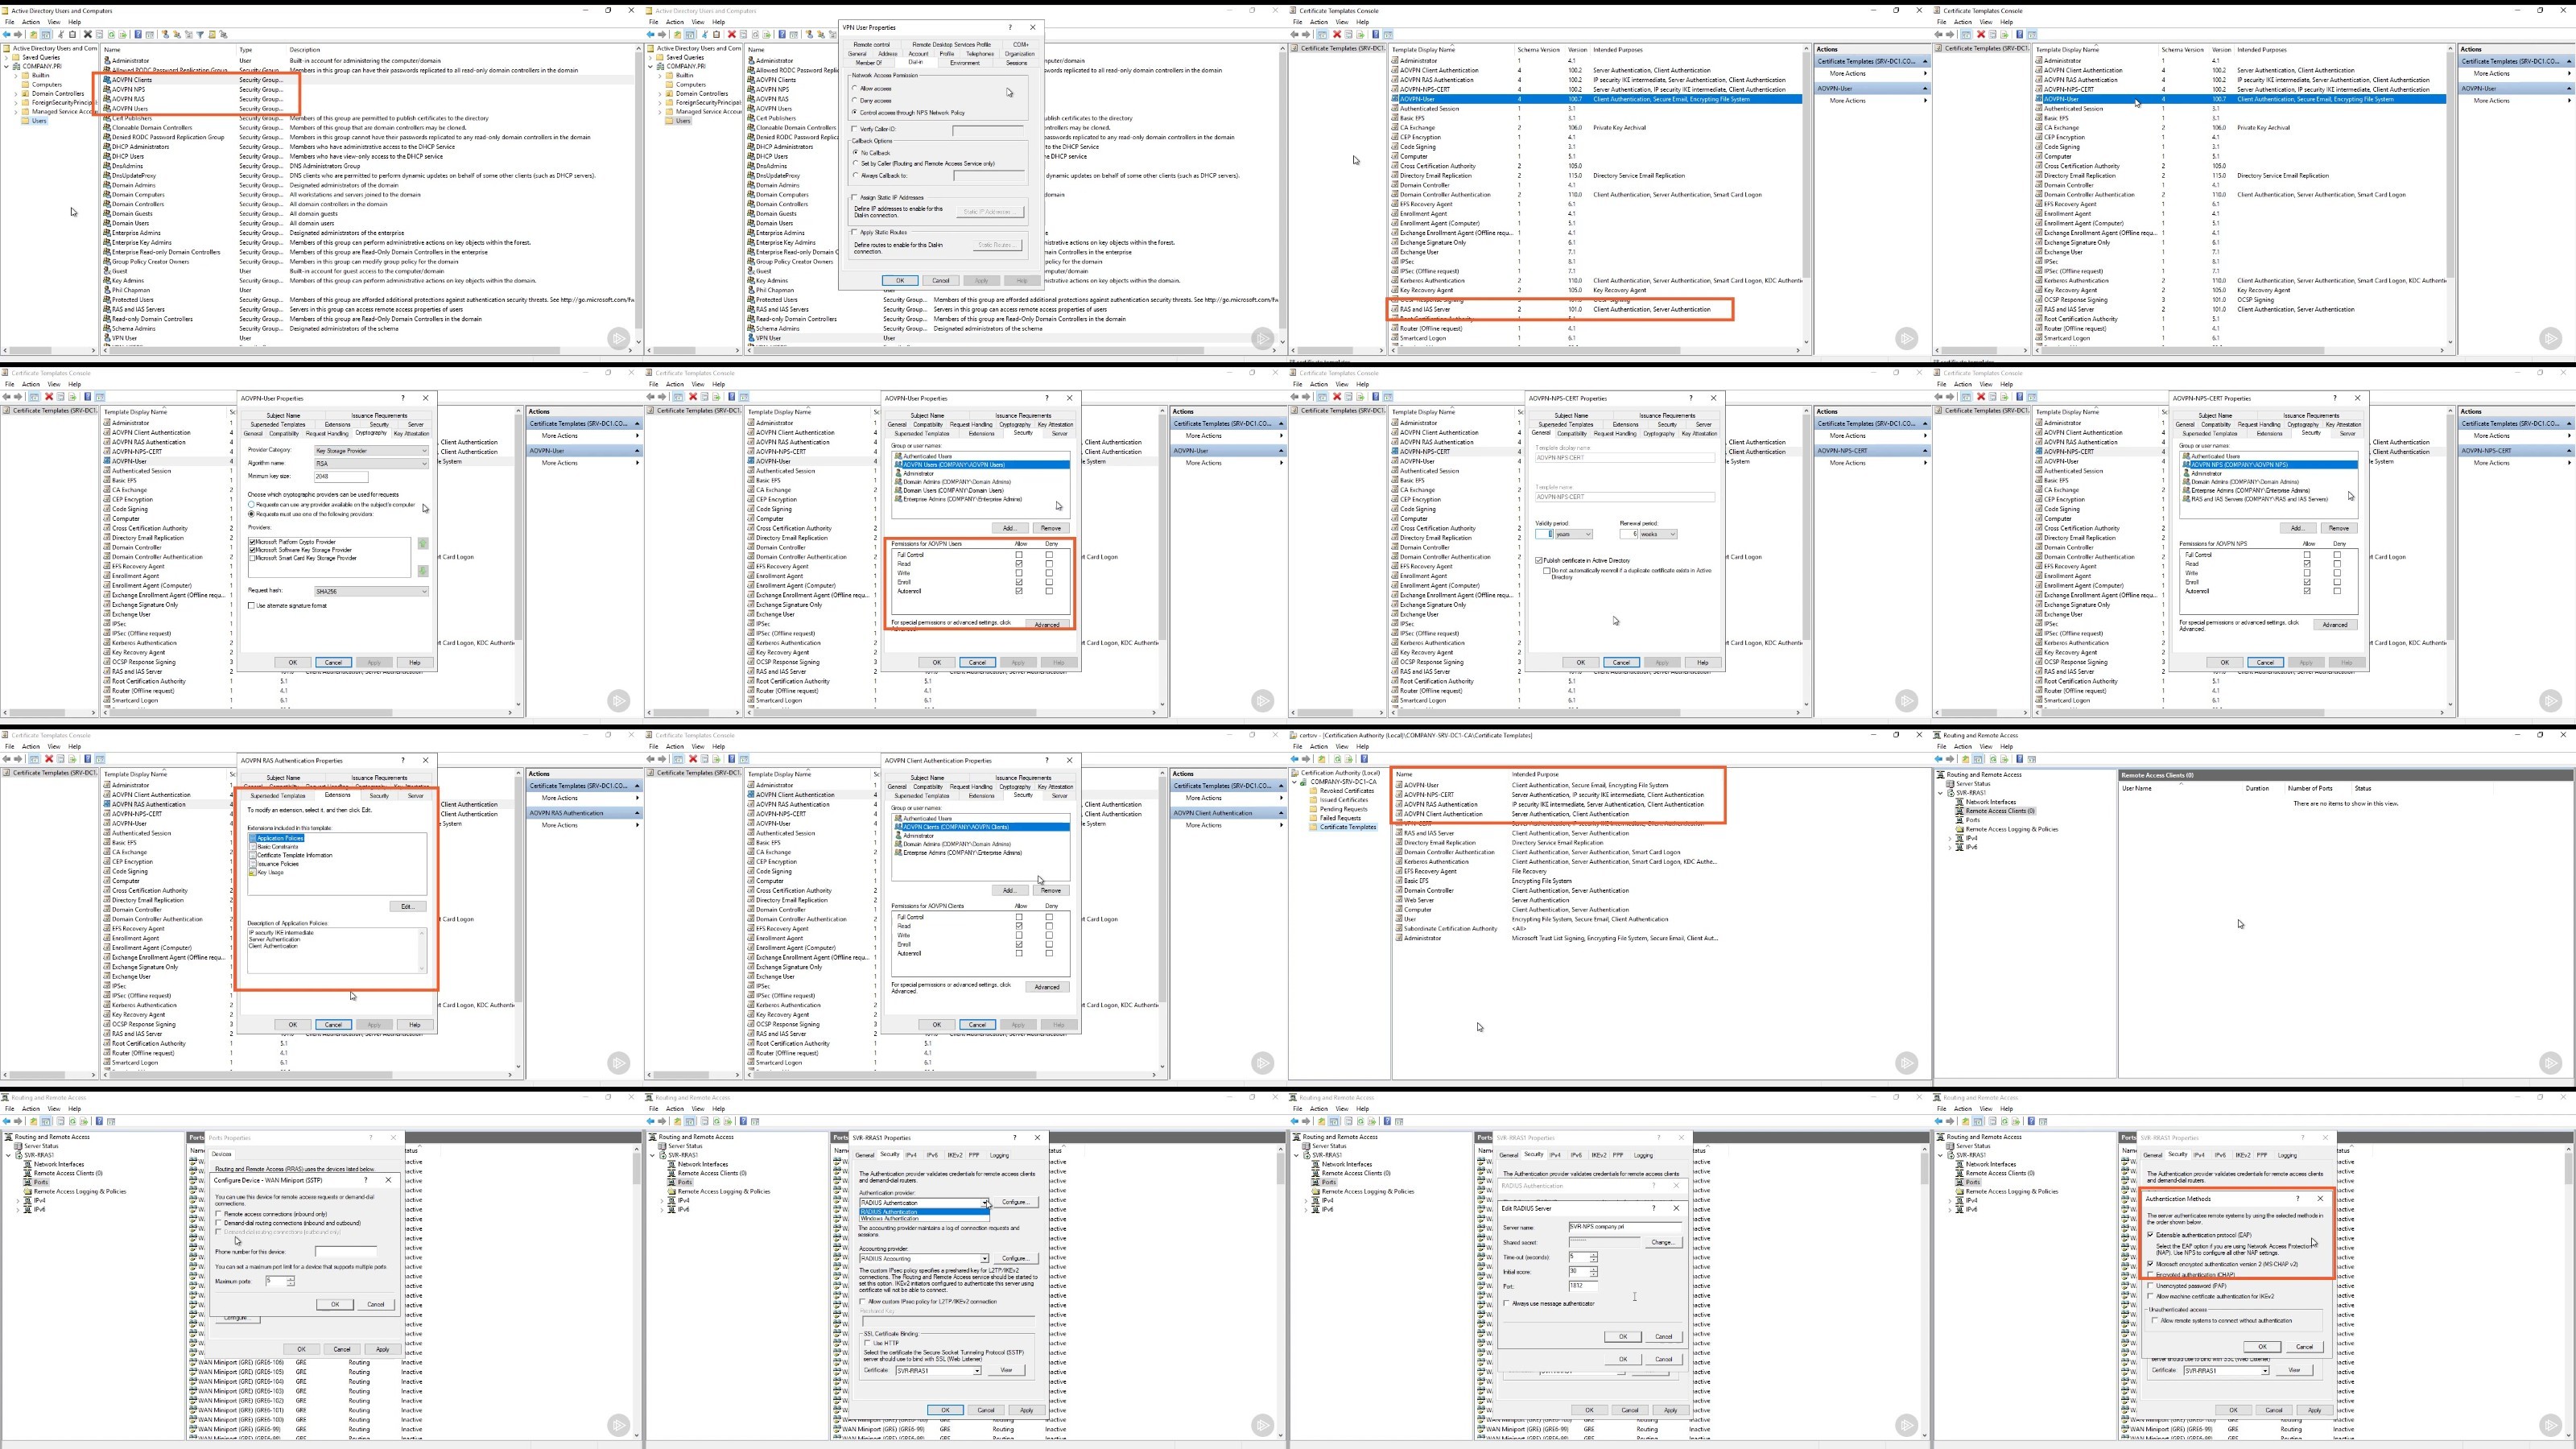Image resolution: width=2576 pixels, height=1449 pixels.
Task: Select Deny access radio button
Action: coord(855,100)
